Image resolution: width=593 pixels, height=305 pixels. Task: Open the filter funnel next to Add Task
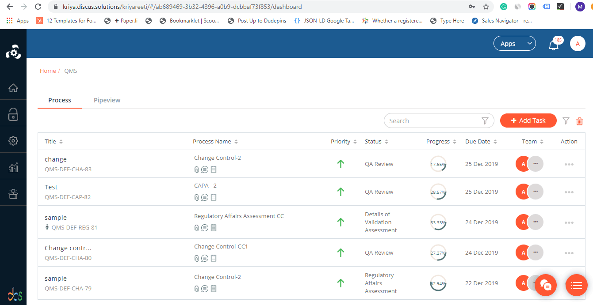(566, 120)
